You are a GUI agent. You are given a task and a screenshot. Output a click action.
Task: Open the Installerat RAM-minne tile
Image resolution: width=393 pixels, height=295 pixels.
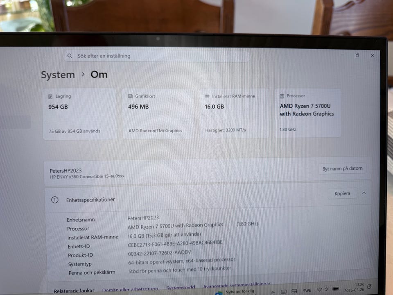[234, 113]
